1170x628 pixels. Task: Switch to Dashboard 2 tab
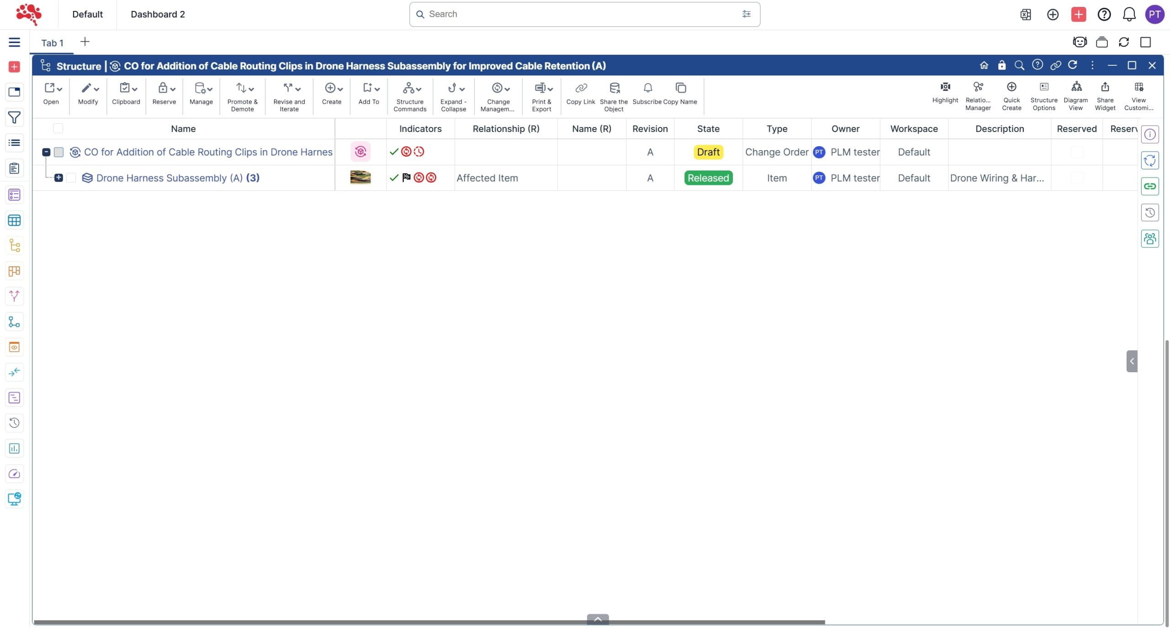point(158,14)
